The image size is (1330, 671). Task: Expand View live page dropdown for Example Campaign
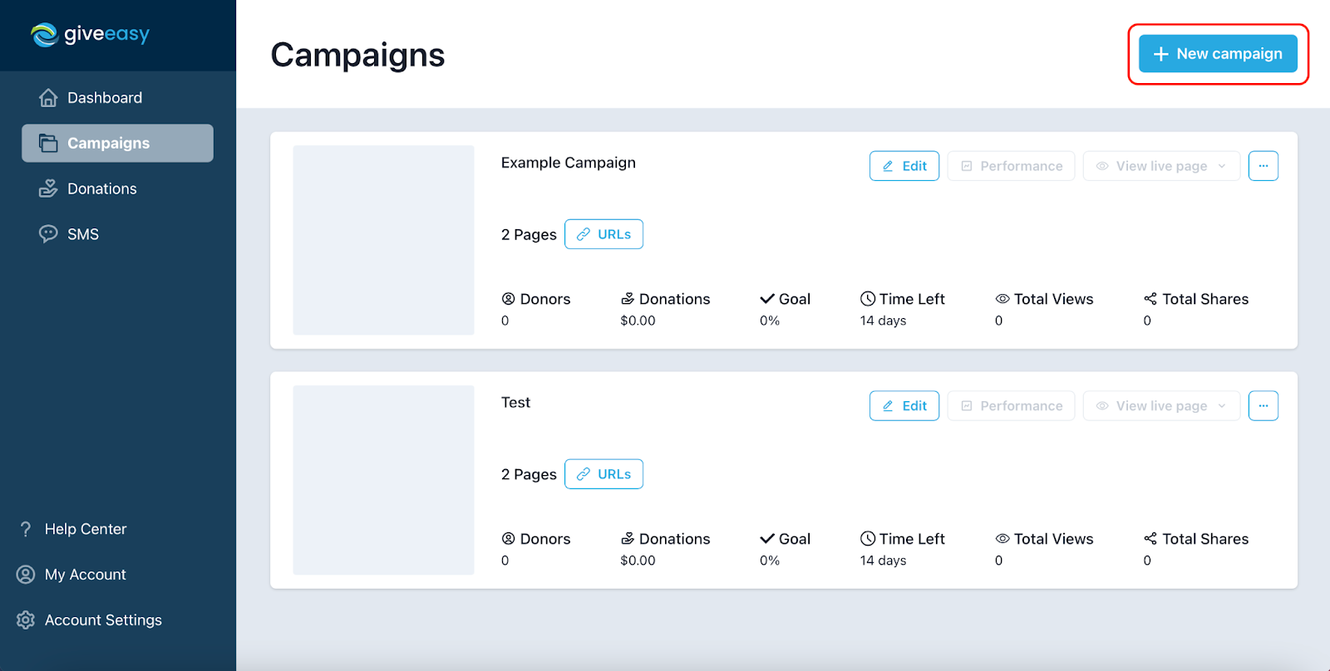(1161, 166)
